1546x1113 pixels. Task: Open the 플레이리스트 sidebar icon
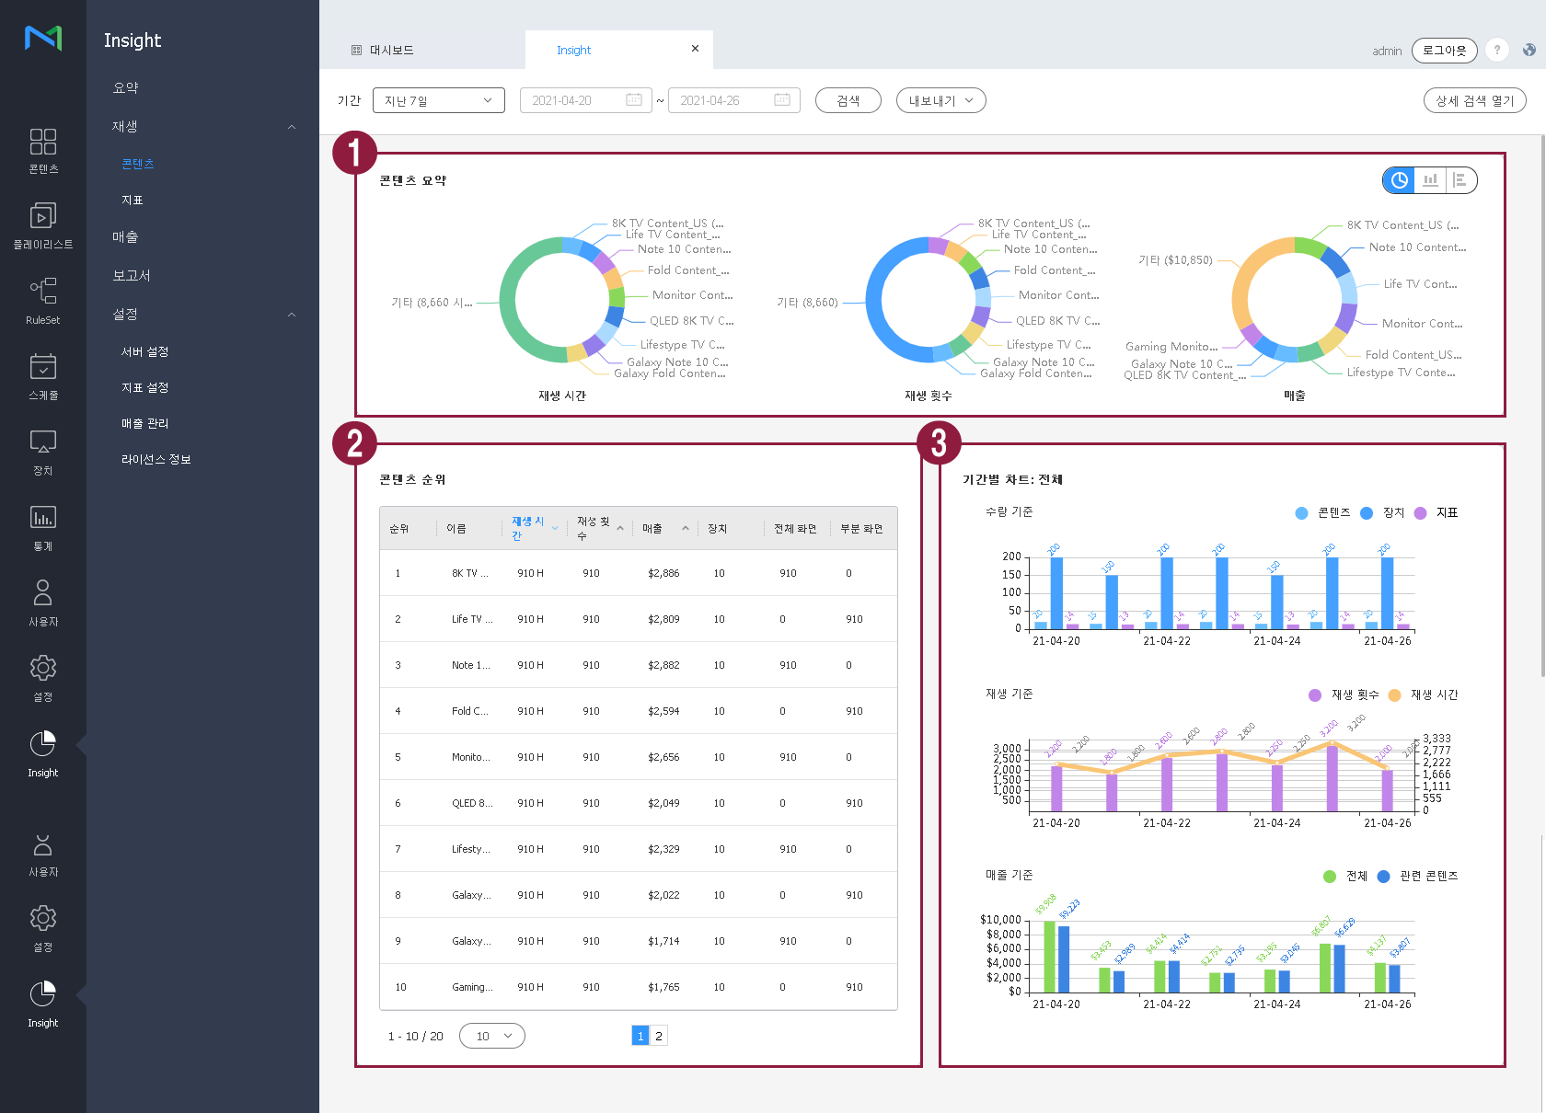(x=42, y=225)
